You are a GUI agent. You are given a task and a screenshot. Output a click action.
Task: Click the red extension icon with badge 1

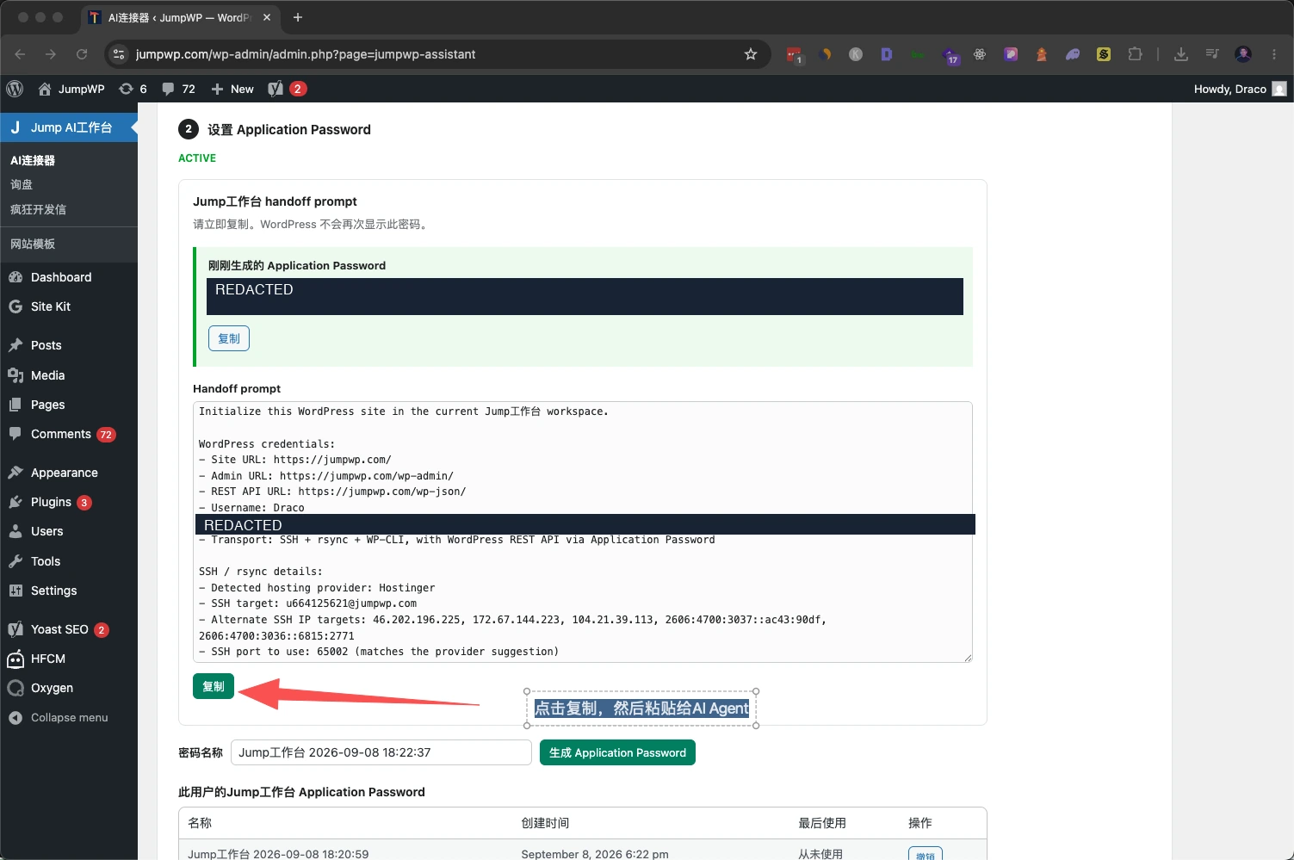click(795, 56)
